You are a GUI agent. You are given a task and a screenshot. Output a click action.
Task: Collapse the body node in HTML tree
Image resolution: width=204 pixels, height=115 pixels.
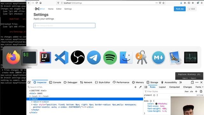[x=30, y=99]
